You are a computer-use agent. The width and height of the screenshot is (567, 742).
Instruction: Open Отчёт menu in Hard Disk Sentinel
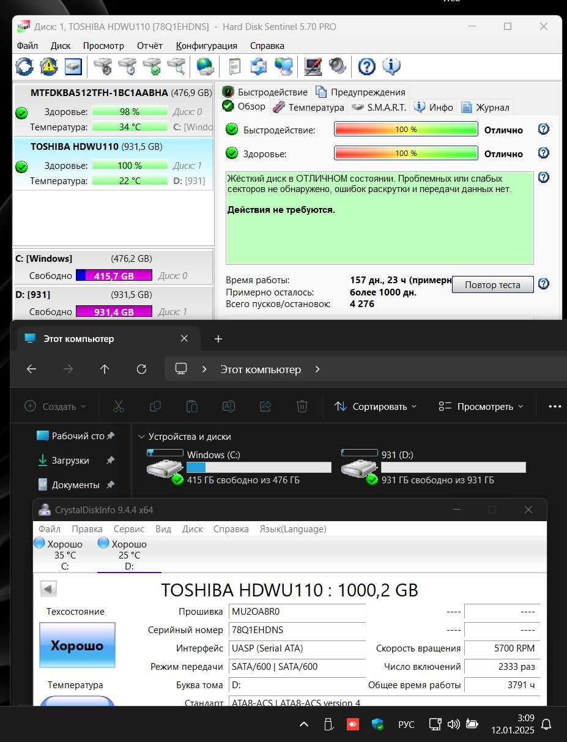(x=150, y=46)
